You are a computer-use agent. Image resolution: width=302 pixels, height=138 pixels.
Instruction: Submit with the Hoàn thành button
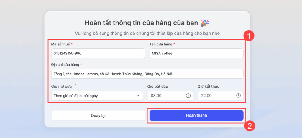[196, 115]
